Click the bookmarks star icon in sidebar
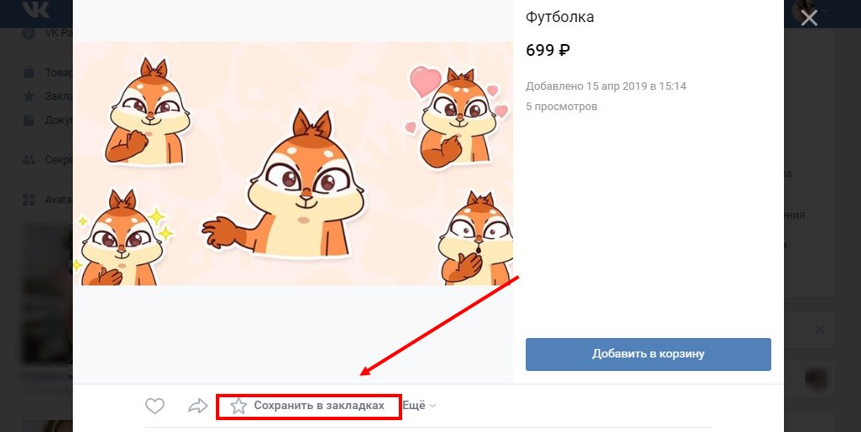The image size is (861, 432). (x=30, y=96)
